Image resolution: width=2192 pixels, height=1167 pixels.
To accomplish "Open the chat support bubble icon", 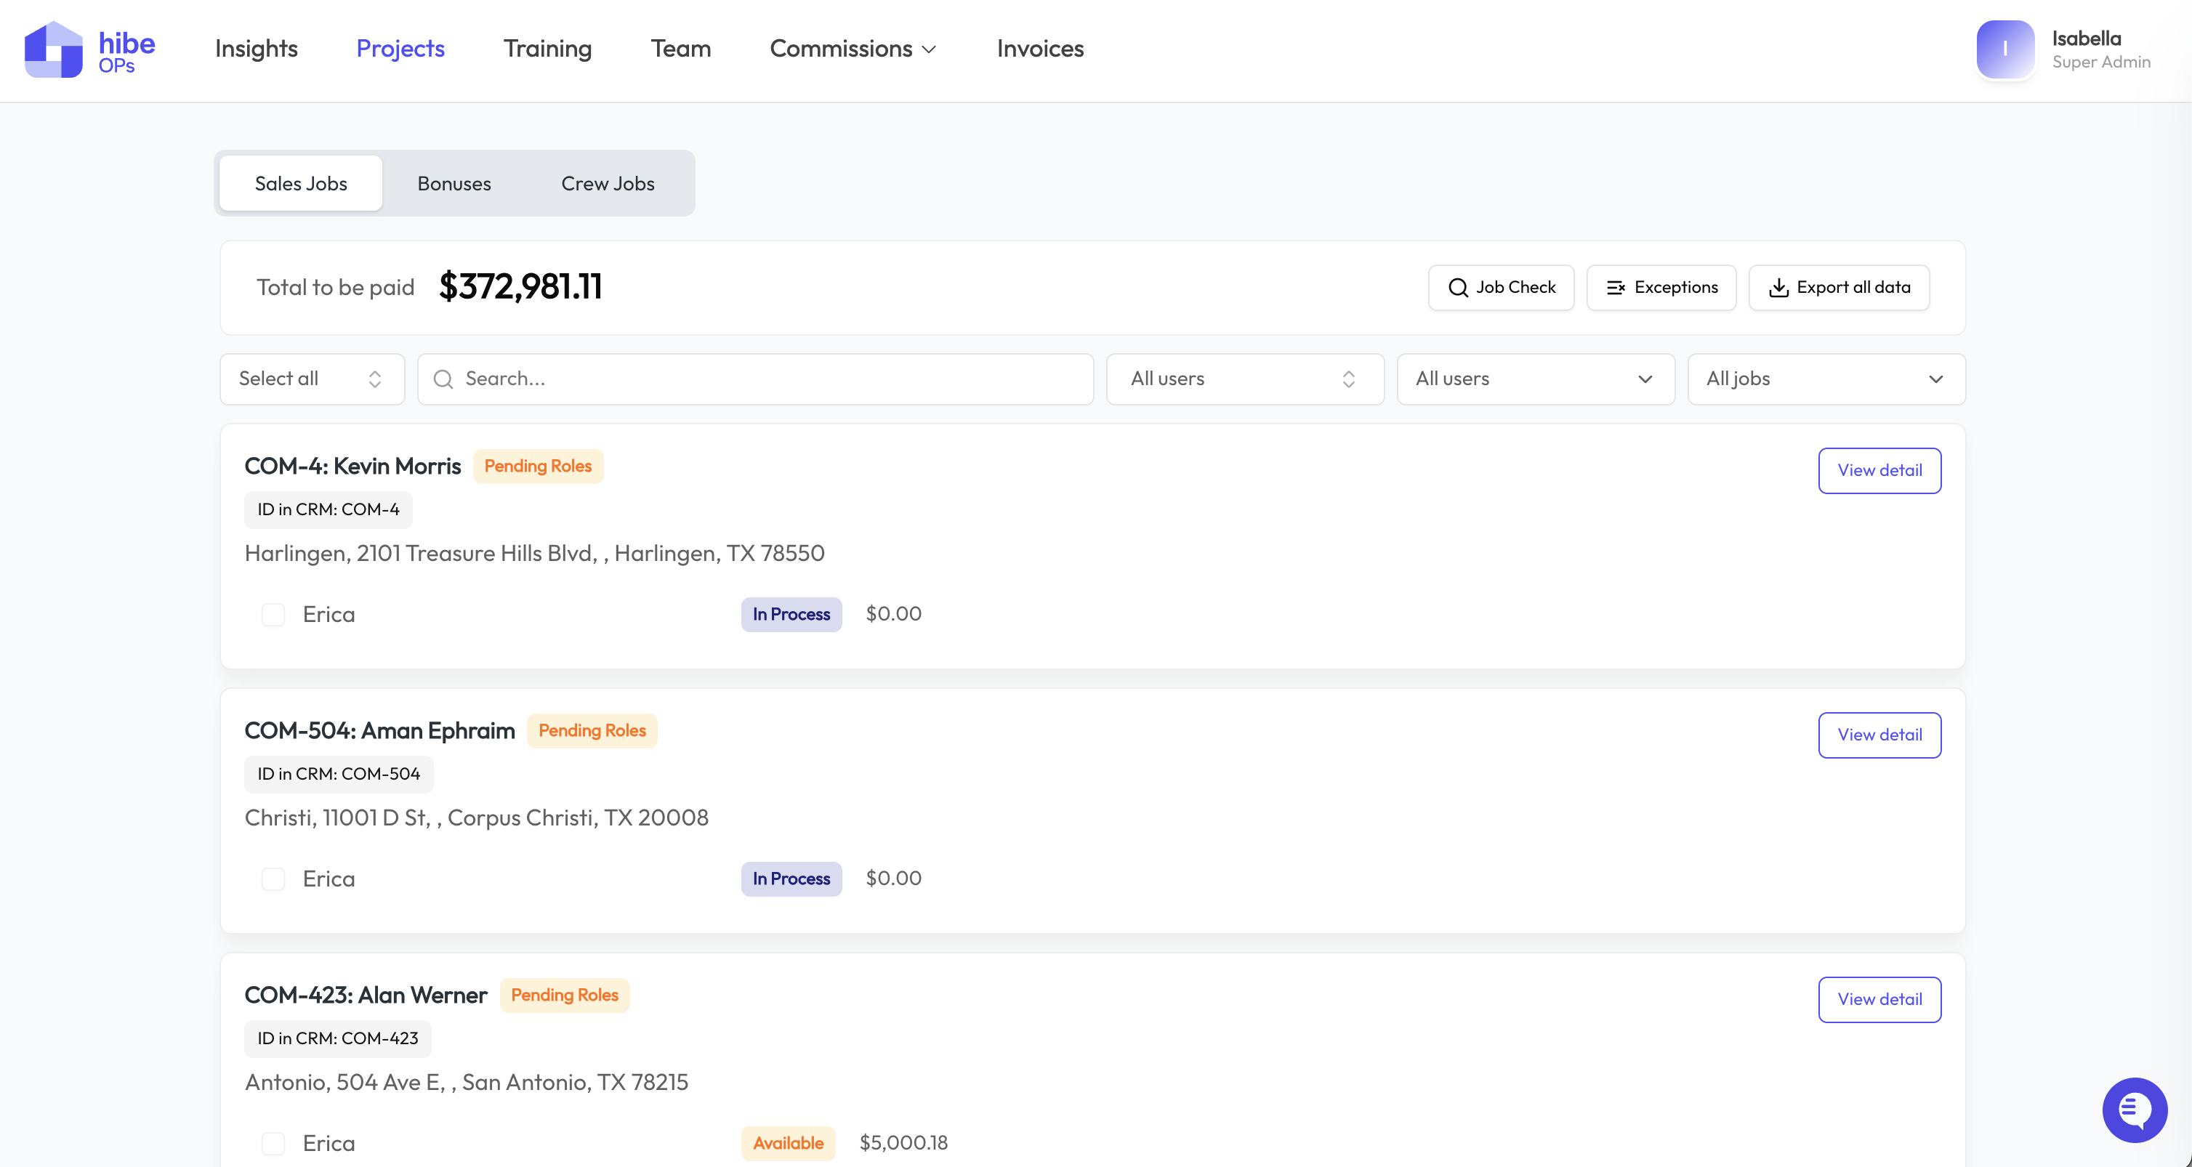I will click(x=2134, y=1109).
